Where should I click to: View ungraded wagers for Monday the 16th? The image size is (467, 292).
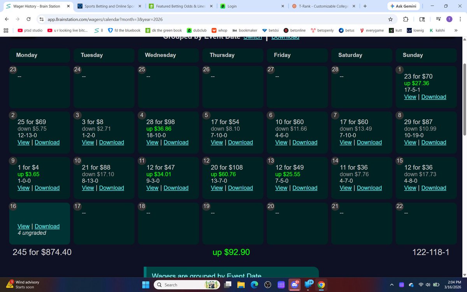coord(24,226)
